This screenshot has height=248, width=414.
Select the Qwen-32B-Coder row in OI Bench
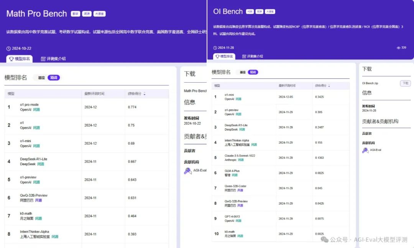point(280,188)
